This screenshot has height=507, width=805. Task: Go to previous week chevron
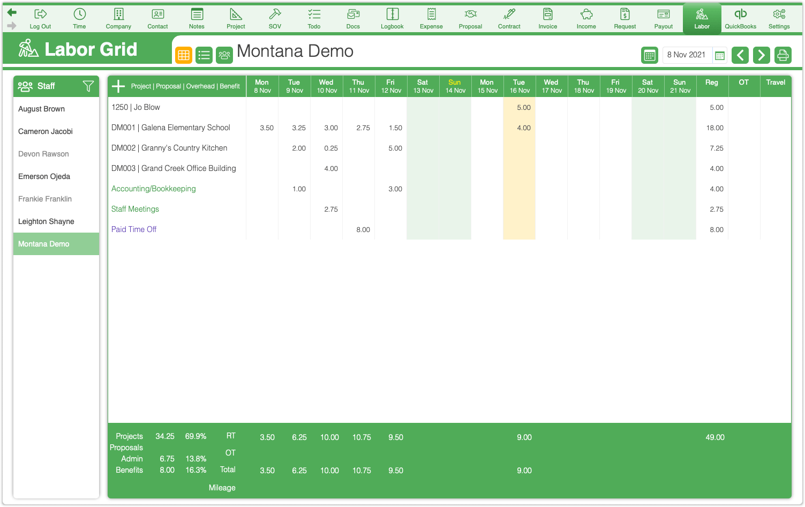(x=740, y=55)
